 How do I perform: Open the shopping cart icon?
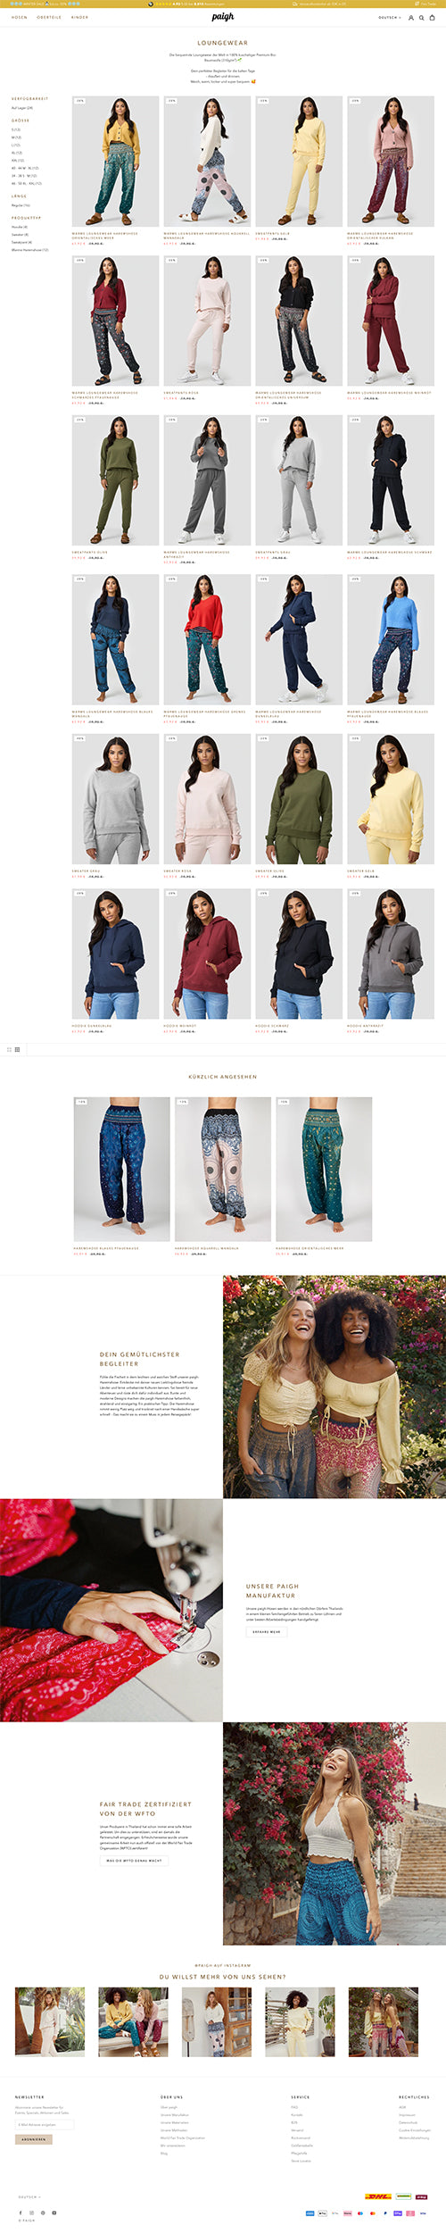tap(433, 17)
